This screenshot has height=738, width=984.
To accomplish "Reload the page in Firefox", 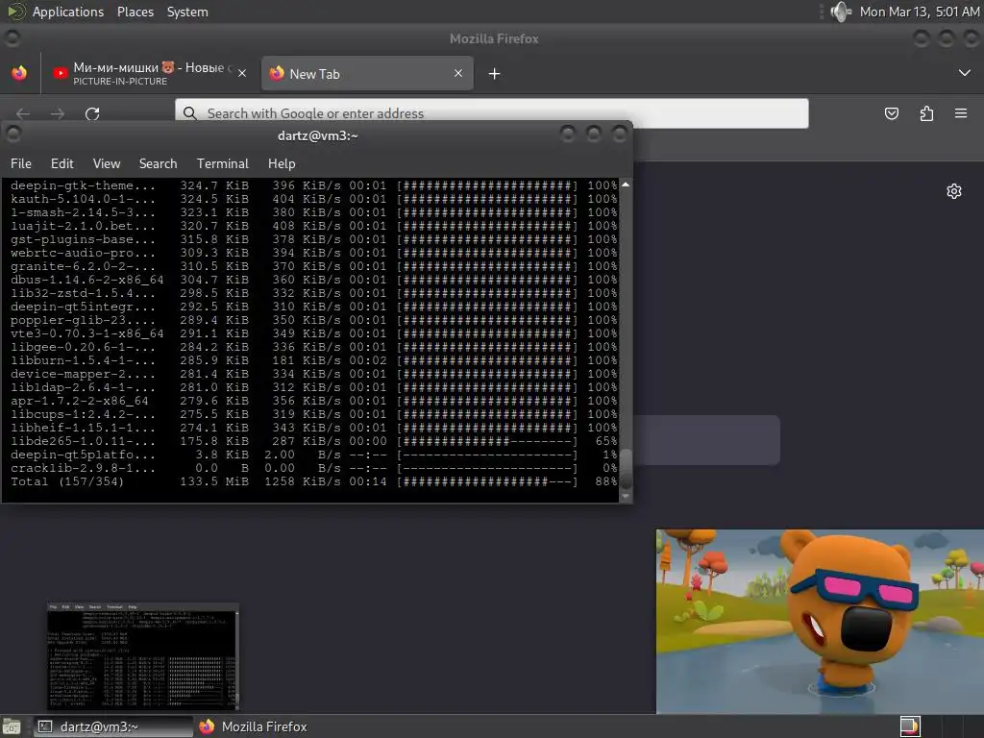I will 92,113.
